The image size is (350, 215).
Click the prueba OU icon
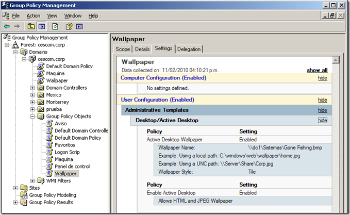pyautogui.click(x=41, y=109)
